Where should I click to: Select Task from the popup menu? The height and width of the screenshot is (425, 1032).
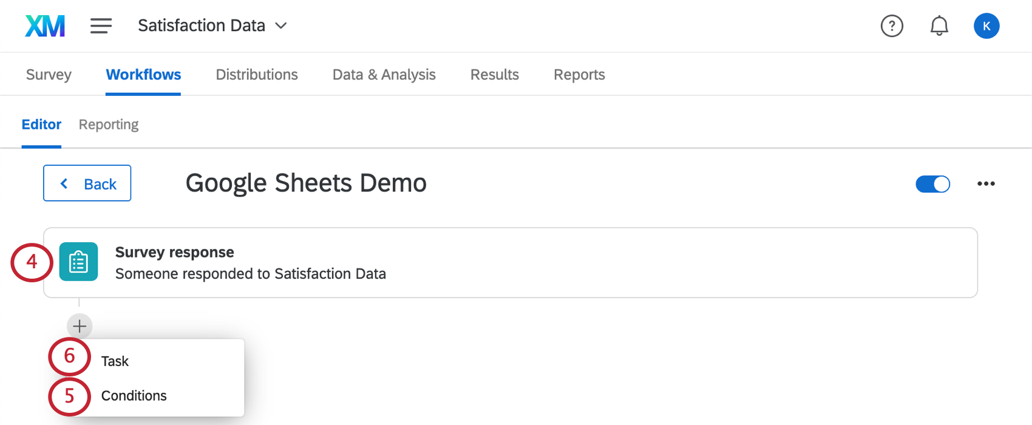click(115, 361)
